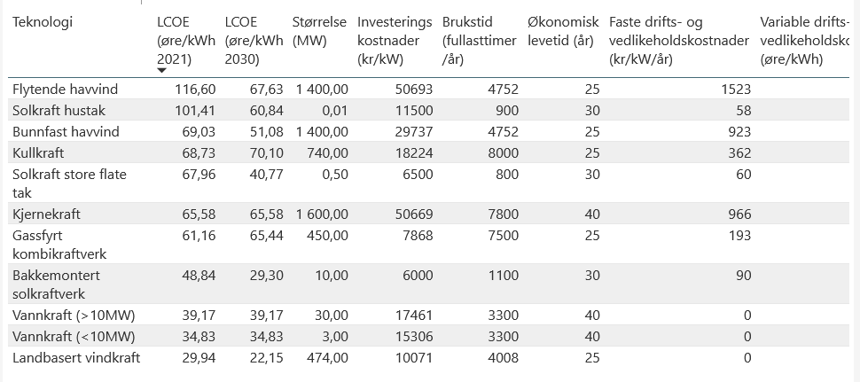This screenshot has width=860, height=382.
Task: Select the Vannkraft (<10MW) row
Action: point(74,337)
